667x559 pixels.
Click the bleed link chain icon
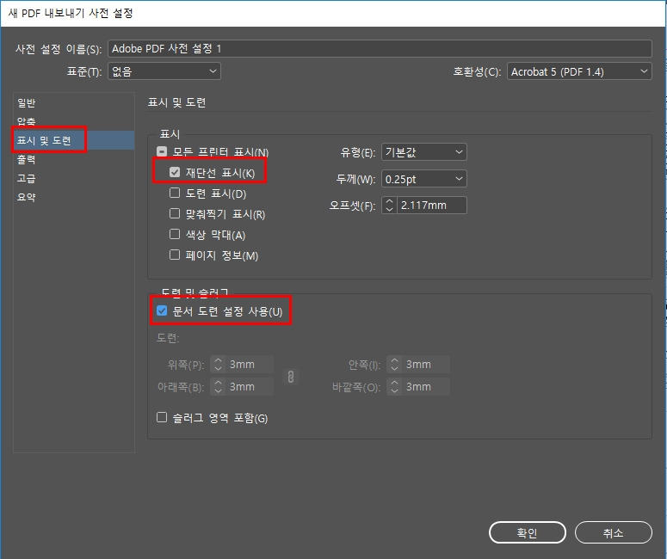click(x=291, y=377)
